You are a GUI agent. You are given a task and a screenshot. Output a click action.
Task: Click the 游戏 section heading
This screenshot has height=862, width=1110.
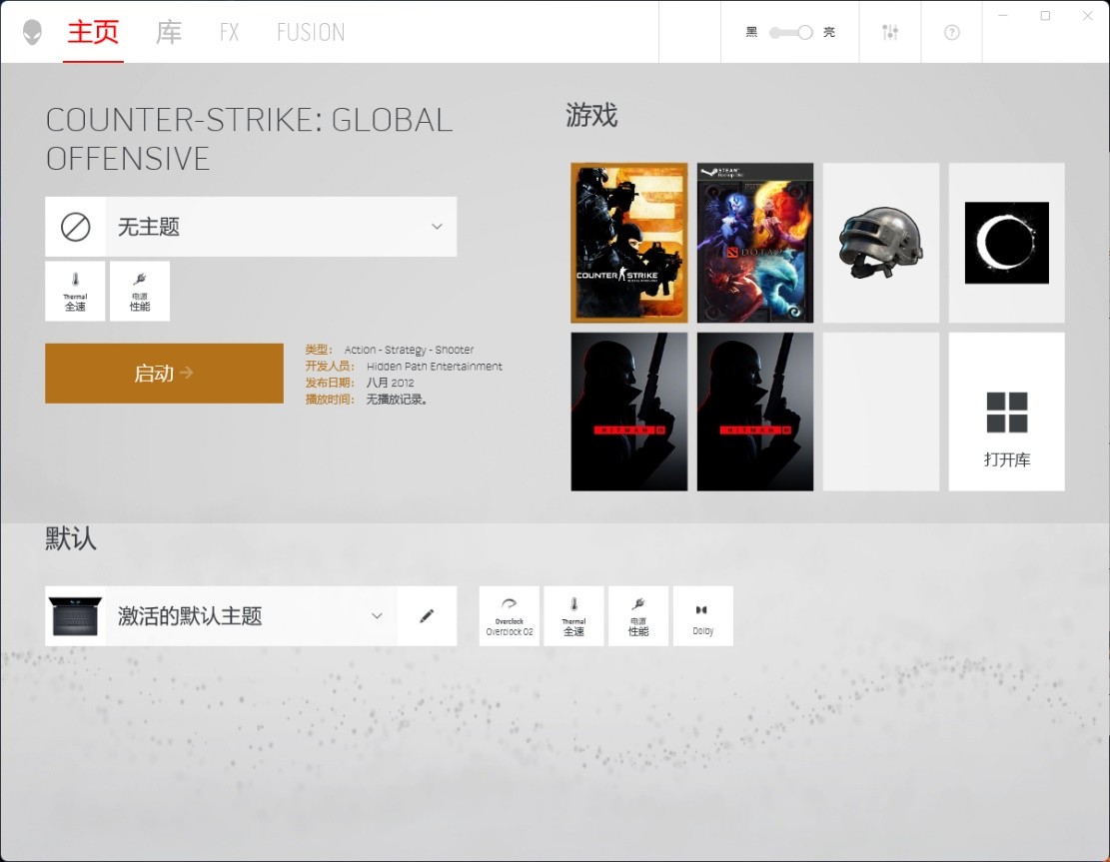tap(591, 115)
